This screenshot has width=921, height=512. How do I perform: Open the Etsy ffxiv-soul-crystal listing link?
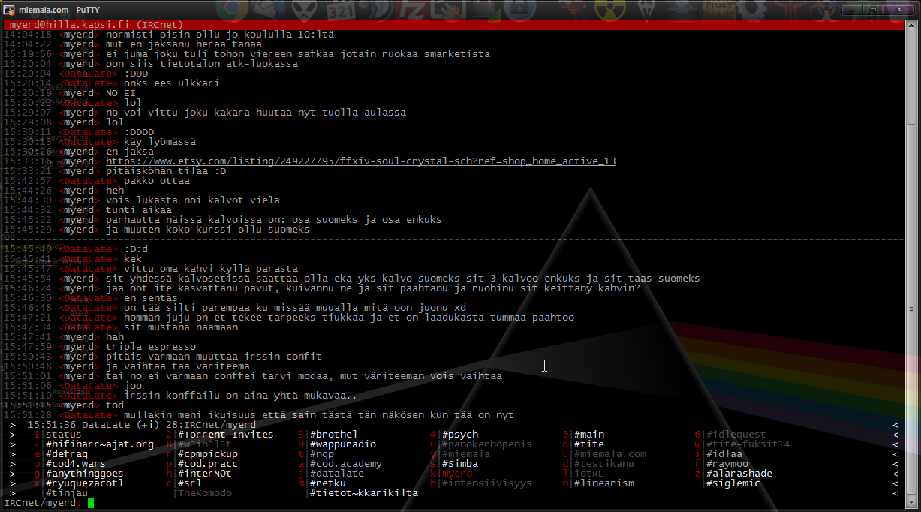pyautogui.click(x=360, y=161)
